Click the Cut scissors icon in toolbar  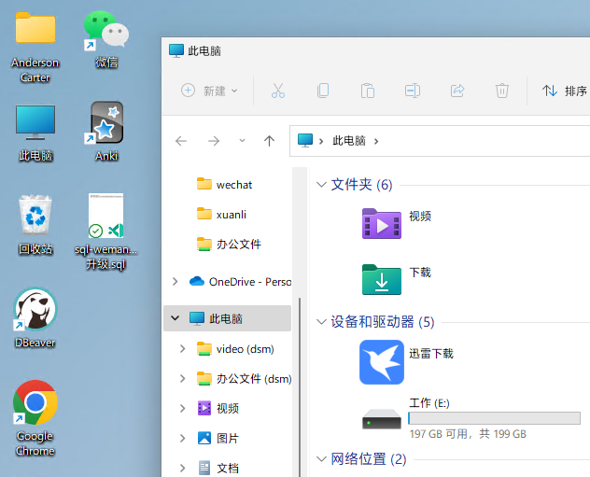pos(278,91)
